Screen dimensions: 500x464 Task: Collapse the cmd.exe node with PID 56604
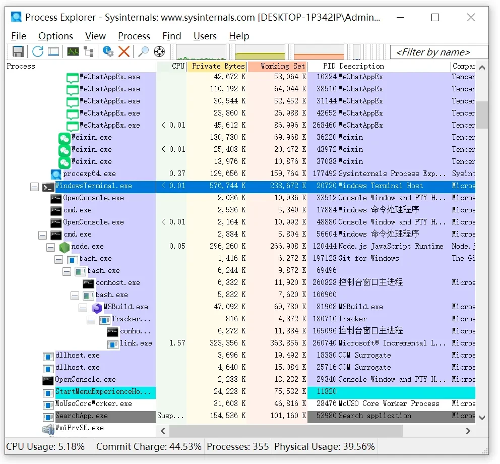(42, 236)
